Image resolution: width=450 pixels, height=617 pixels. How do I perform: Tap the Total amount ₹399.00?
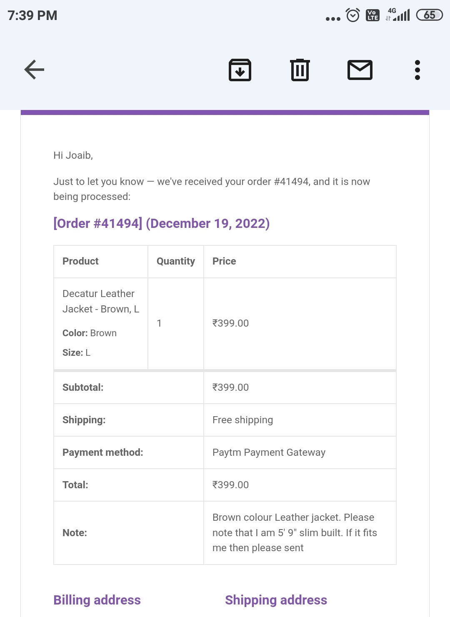click(230, 485)
